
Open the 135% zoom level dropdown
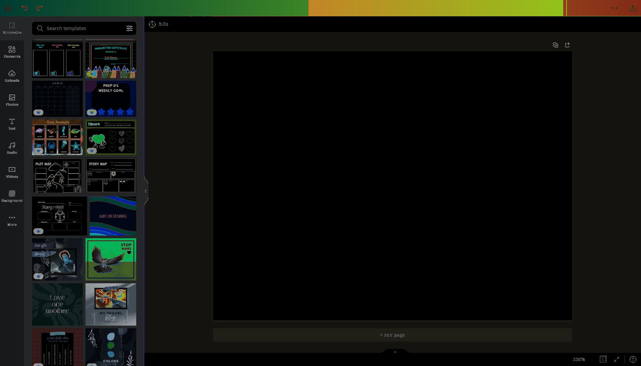(579, 359)
